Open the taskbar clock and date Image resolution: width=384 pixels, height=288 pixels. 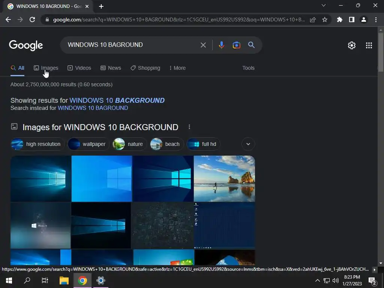(x=352, y=280)
